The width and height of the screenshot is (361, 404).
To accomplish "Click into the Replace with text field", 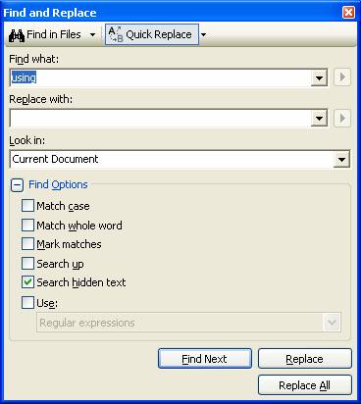I will pos(160,119).
